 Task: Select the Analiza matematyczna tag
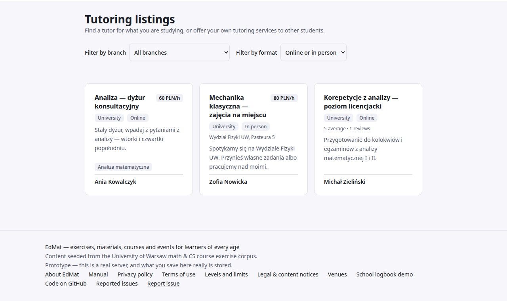(123, 167)
